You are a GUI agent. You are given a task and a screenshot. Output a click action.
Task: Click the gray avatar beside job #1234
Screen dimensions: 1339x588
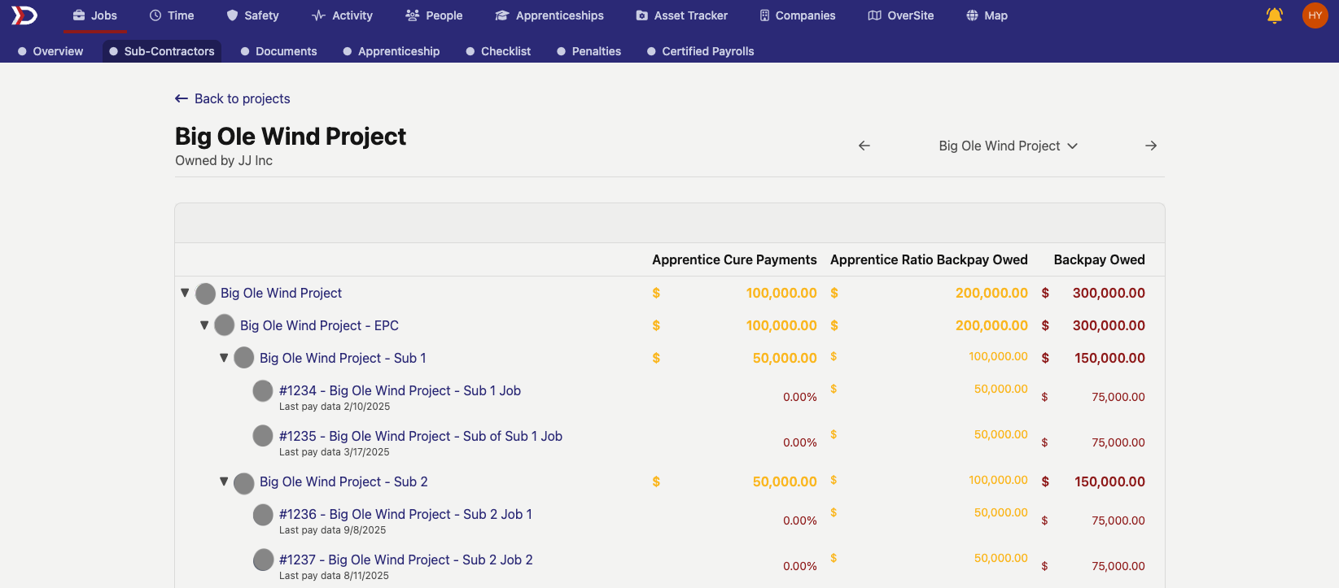coord(263,391)
